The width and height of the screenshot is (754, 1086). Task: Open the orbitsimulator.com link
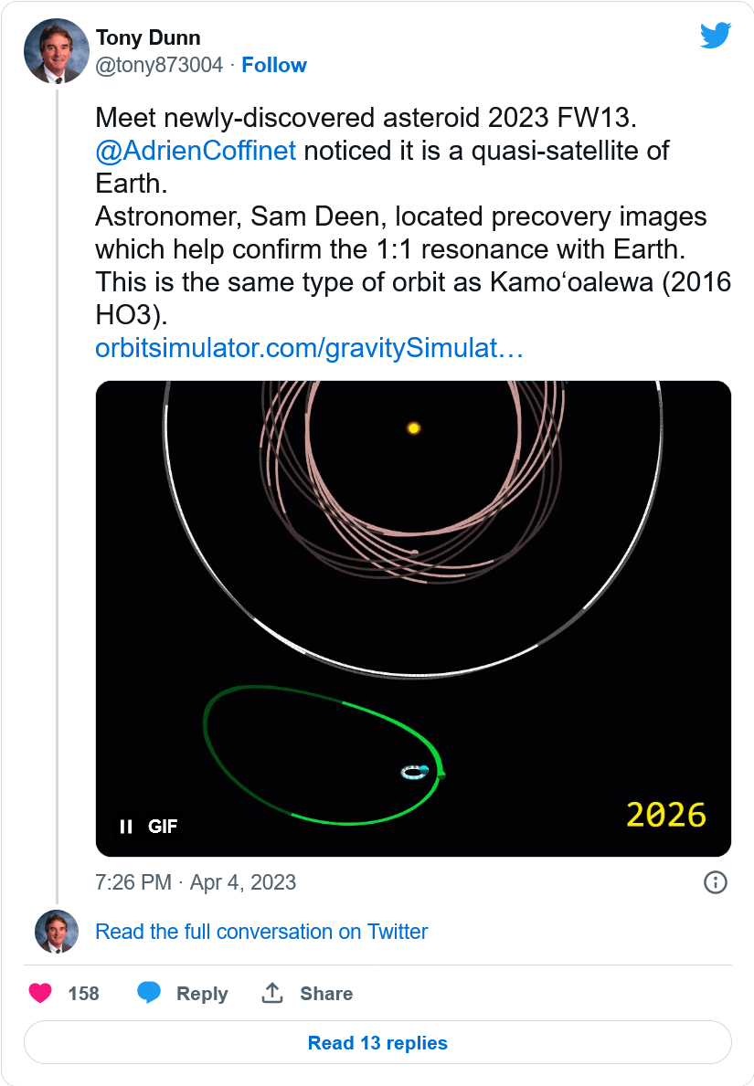[309, 348]
